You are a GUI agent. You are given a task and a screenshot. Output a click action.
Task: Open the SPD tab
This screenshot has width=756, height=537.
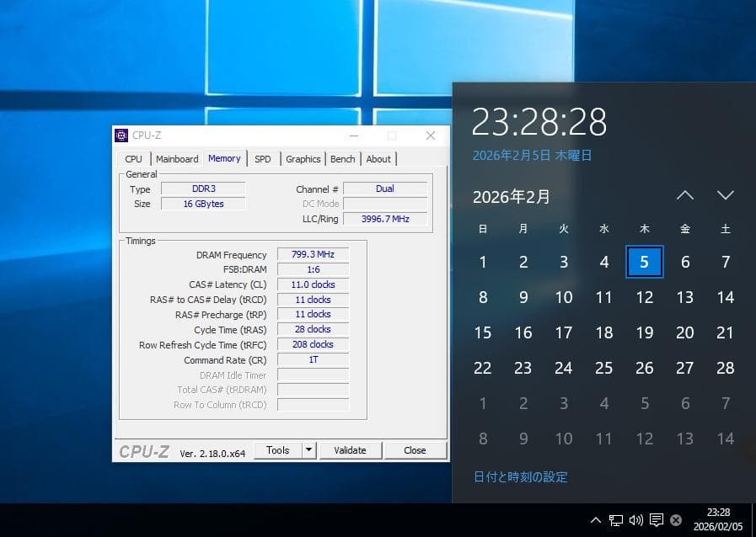(264, 158)
